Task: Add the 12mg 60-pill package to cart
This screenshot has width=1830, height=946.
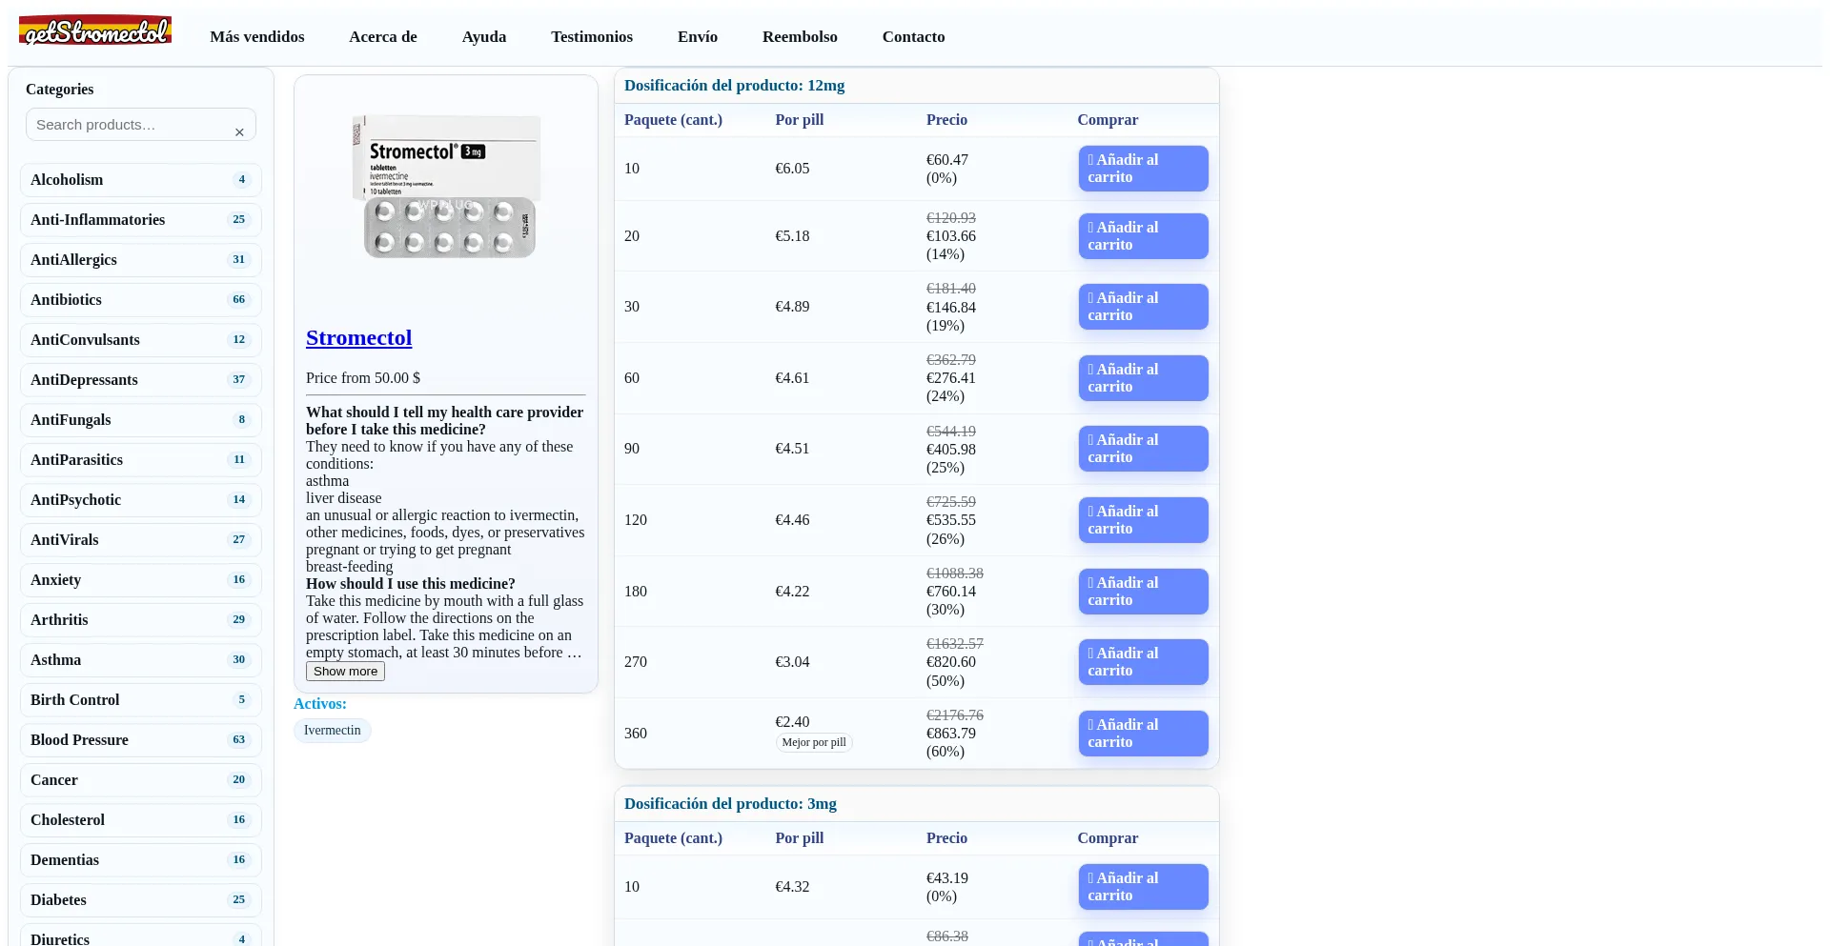Action: click(x=1142, y=378)
